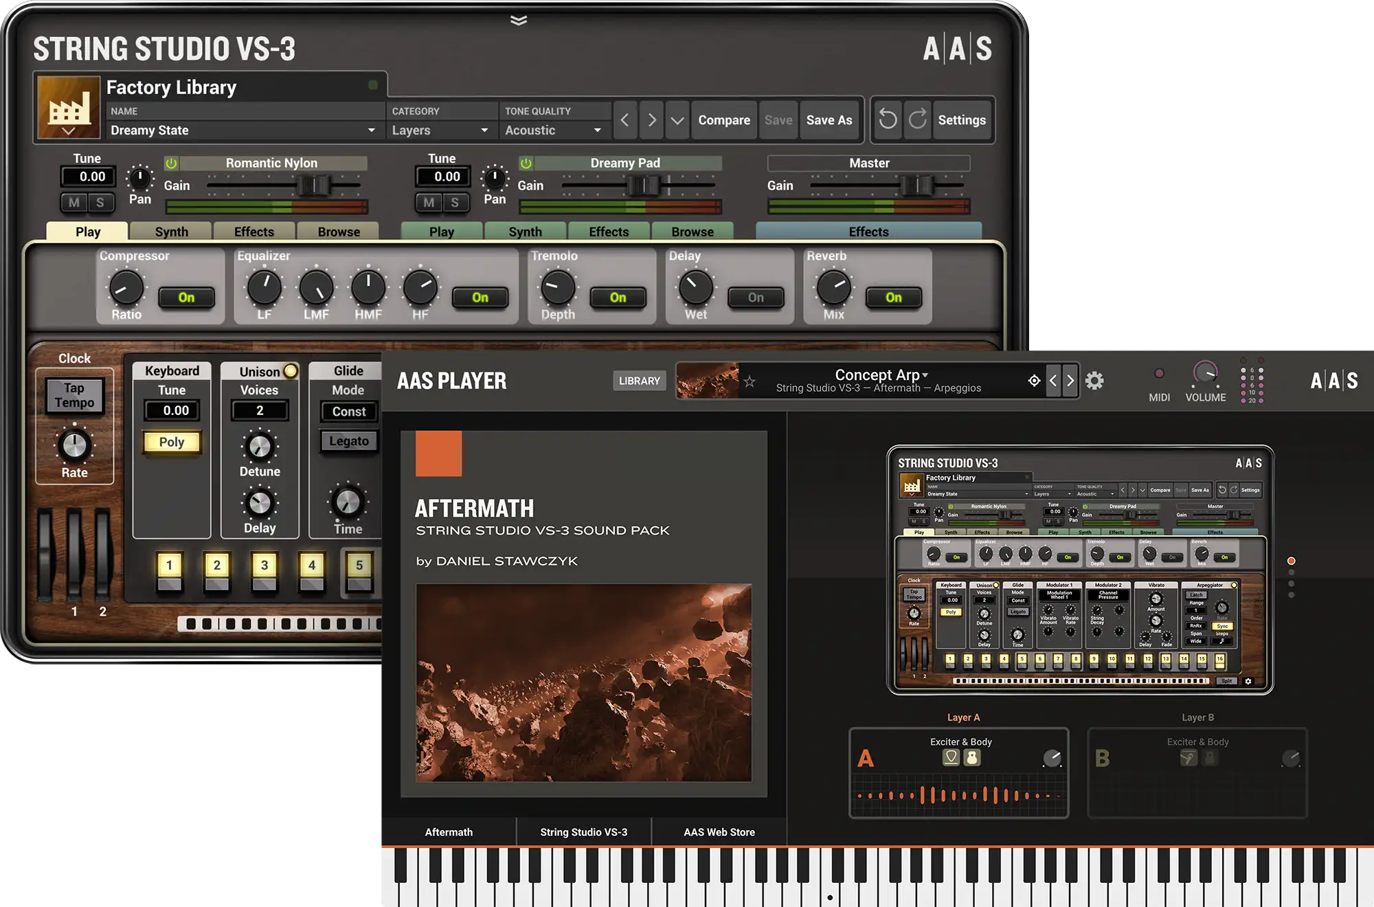Click the target icon near Concept Arp

pos(1034,381)
